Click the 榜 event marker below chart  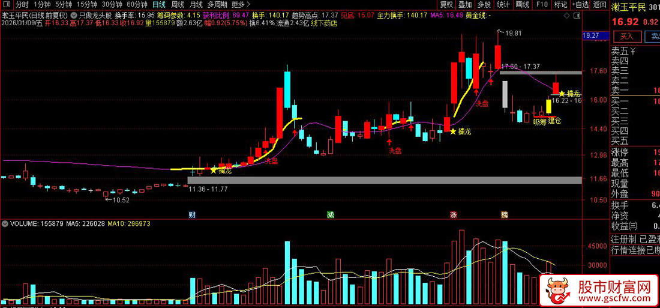tap(504, 214)
